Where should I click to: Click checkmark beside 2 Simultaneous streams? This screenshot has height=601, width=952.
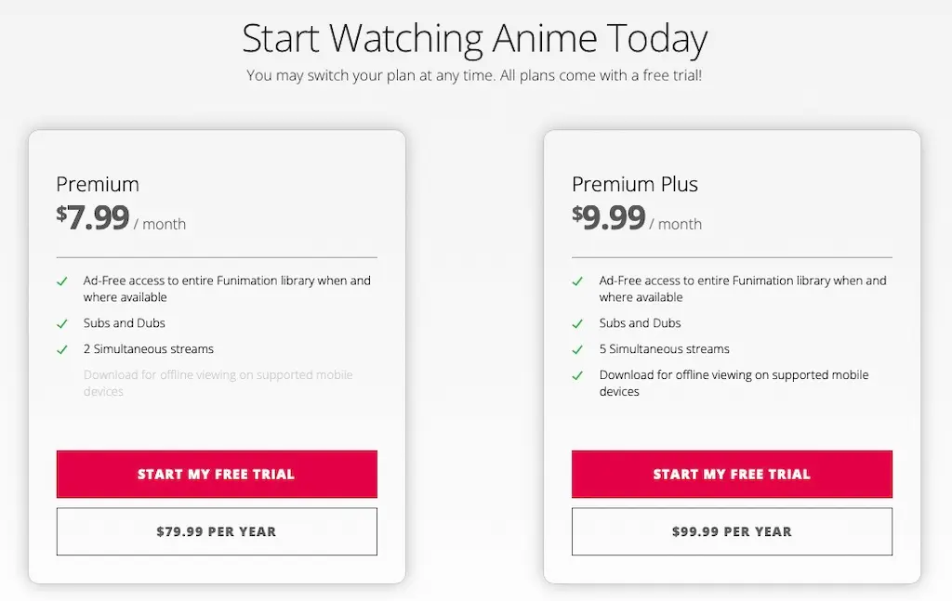[62, 350]
